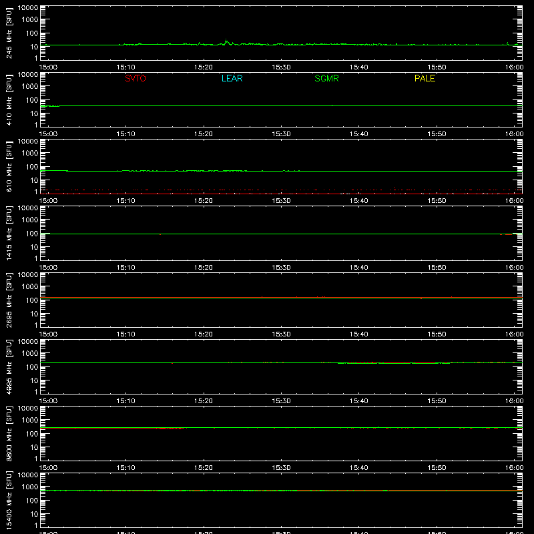Screen dimensions: 534x534
Task: Click the yellow PALE station label
Action: [425, 78]
